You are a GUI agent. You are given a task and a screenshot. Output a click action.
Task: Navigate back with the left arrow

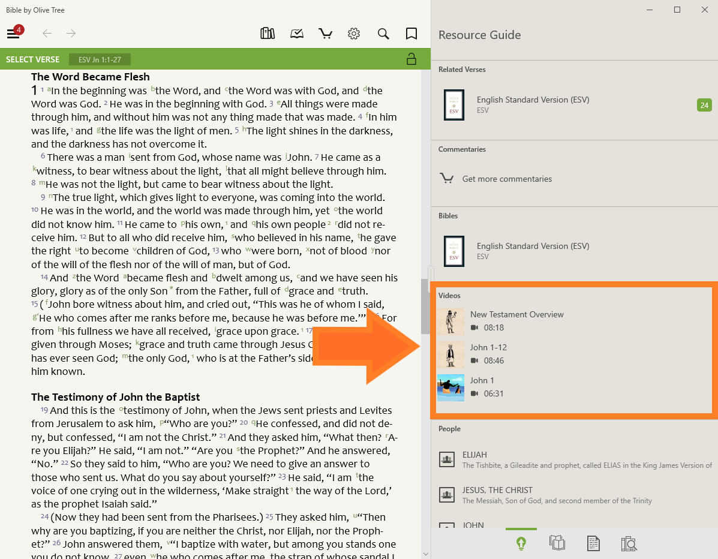click(x=47, y=34)
